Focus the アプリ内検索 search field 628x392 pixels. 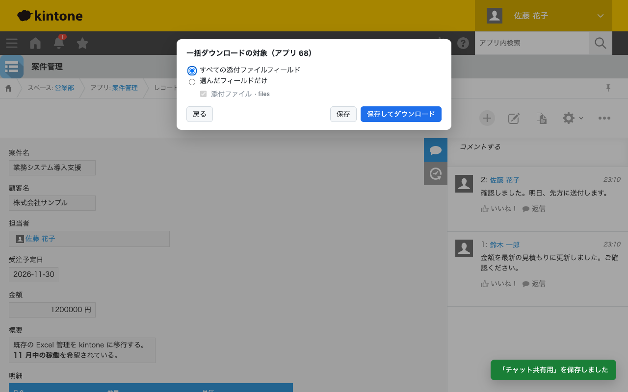(x=532, y=43)
